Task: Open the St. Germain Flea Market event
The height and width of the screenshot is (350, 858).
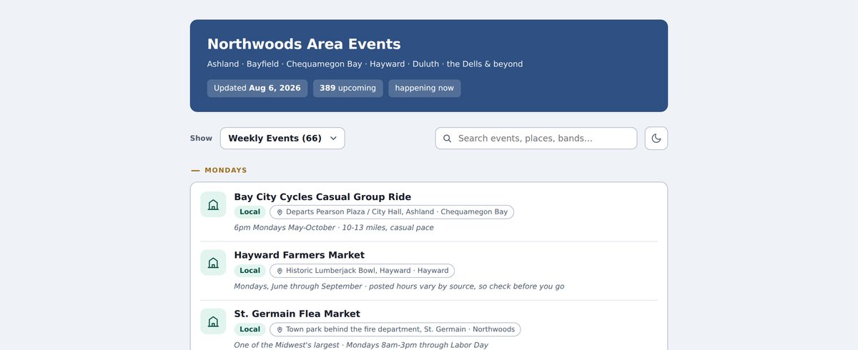Action: pyautogui.click(x=297, y=314)
